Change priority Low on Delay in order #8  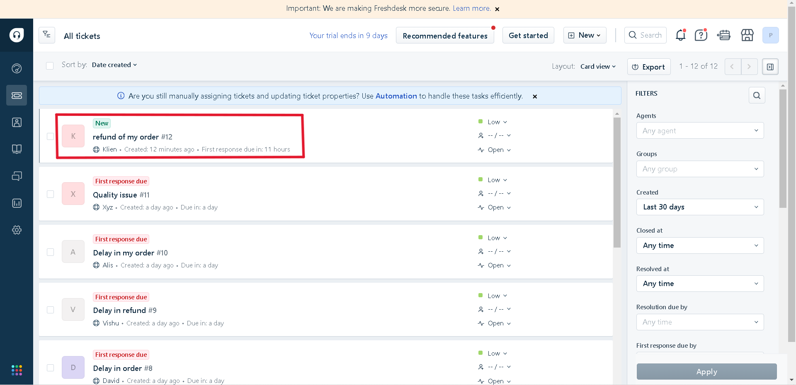pyautogui.click(x=493, y=353)
